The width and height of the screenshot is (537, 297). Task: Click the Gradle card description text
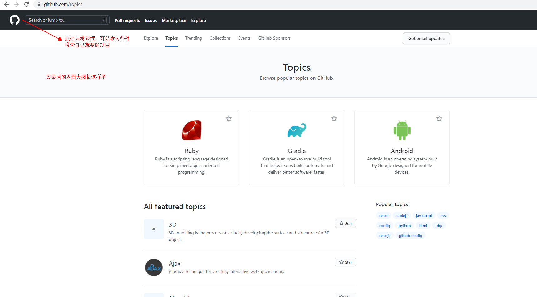(297, 165)
